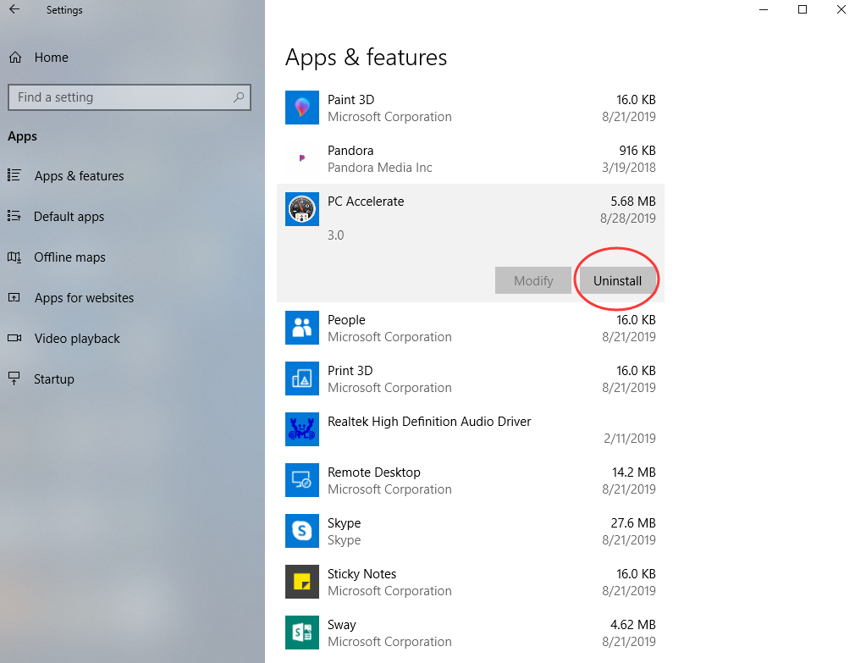The image size is (855, 663).
Task: Click the Realtek audio driver crab icon
Action: [x=302, y=429]
